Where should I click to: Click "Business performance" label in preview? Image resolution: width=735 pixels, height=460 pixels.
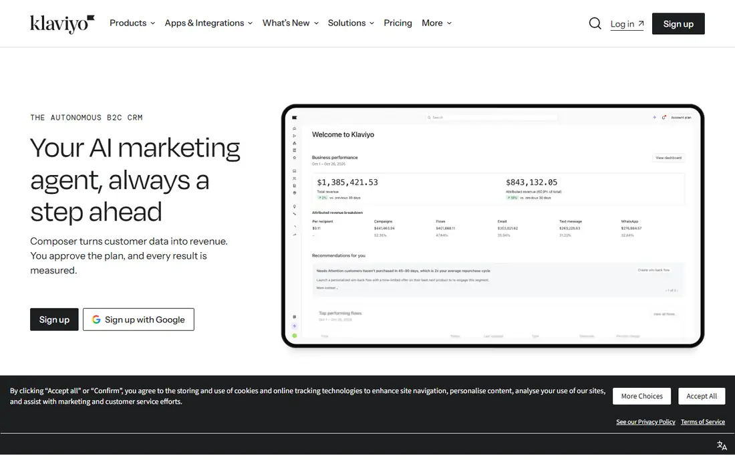point(335,158)
